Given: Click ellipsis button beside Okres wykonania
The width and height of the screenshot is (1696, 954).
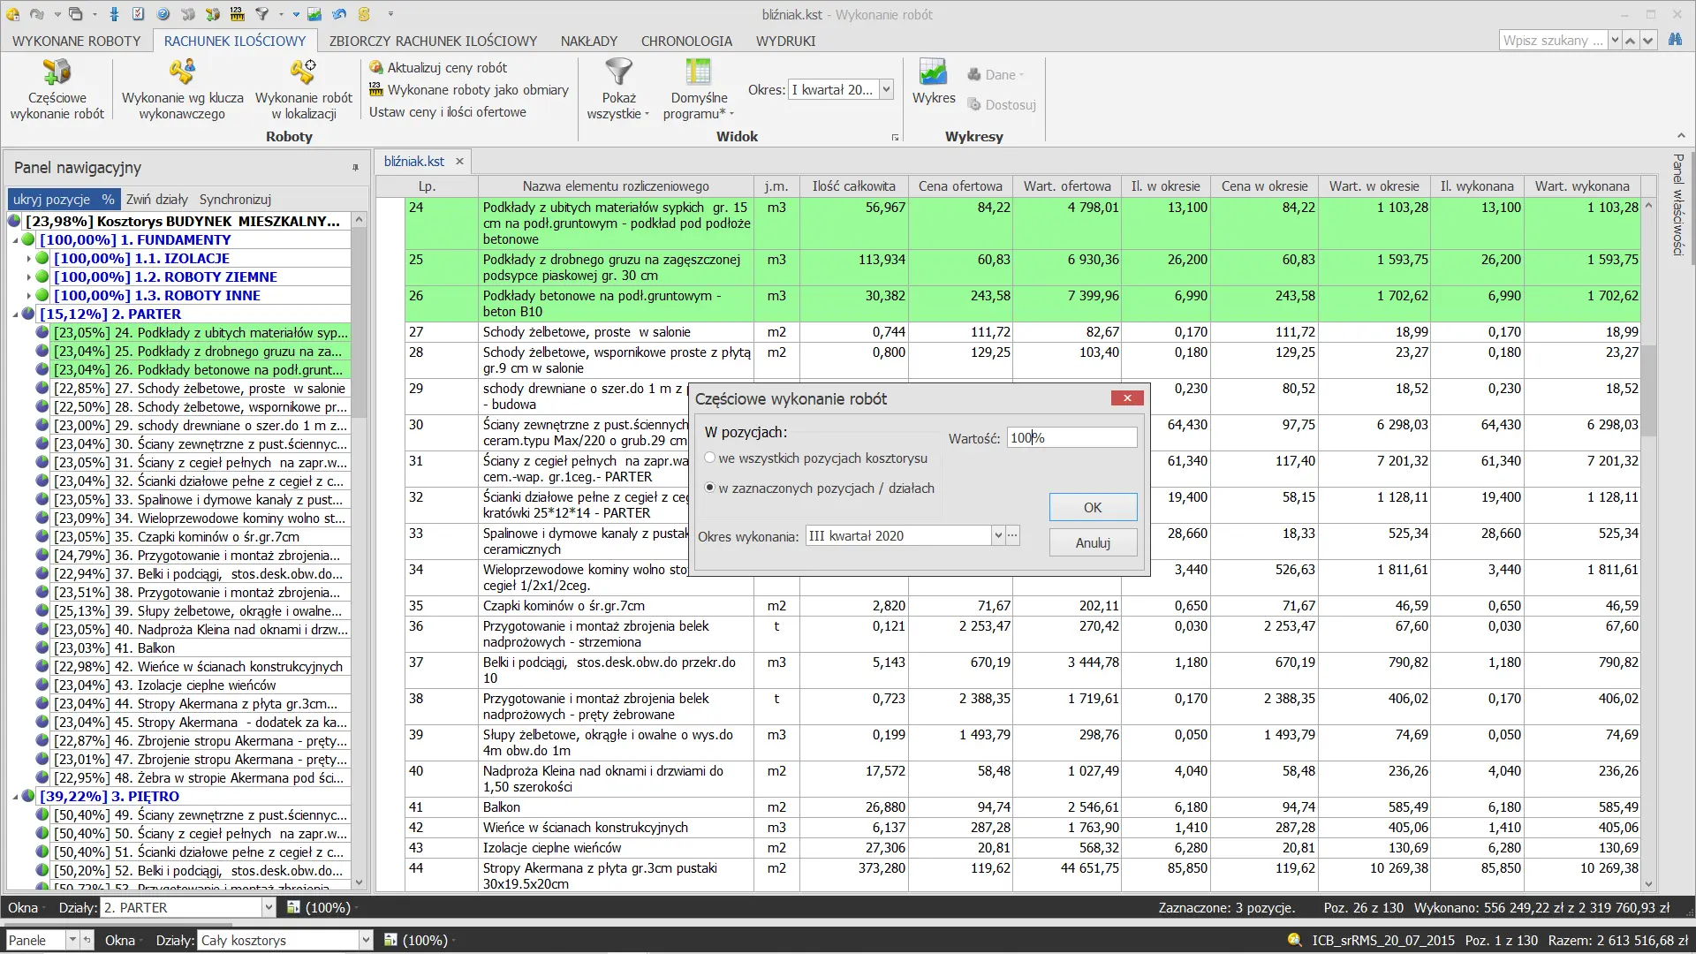Looking at the screenshot, I should (1012, 535).
